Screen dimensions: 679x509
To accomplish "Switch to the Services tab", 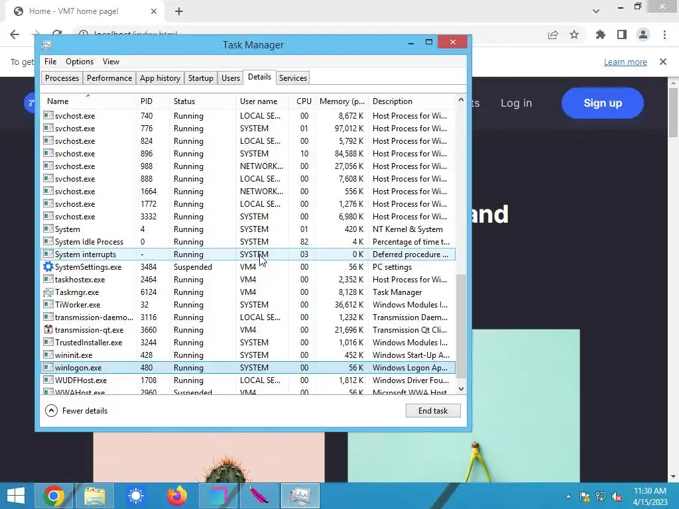I will point(292,78).
